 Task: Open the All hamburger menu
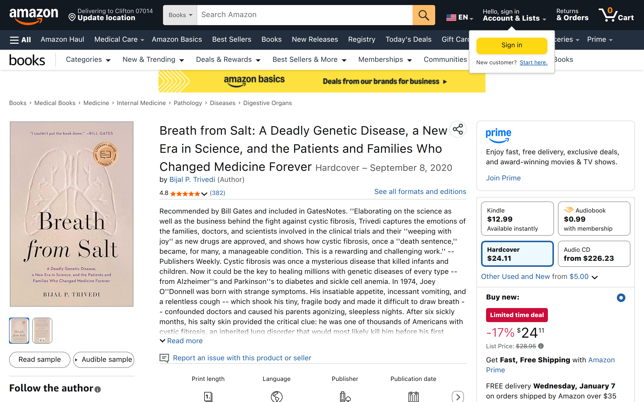(20, 39)
